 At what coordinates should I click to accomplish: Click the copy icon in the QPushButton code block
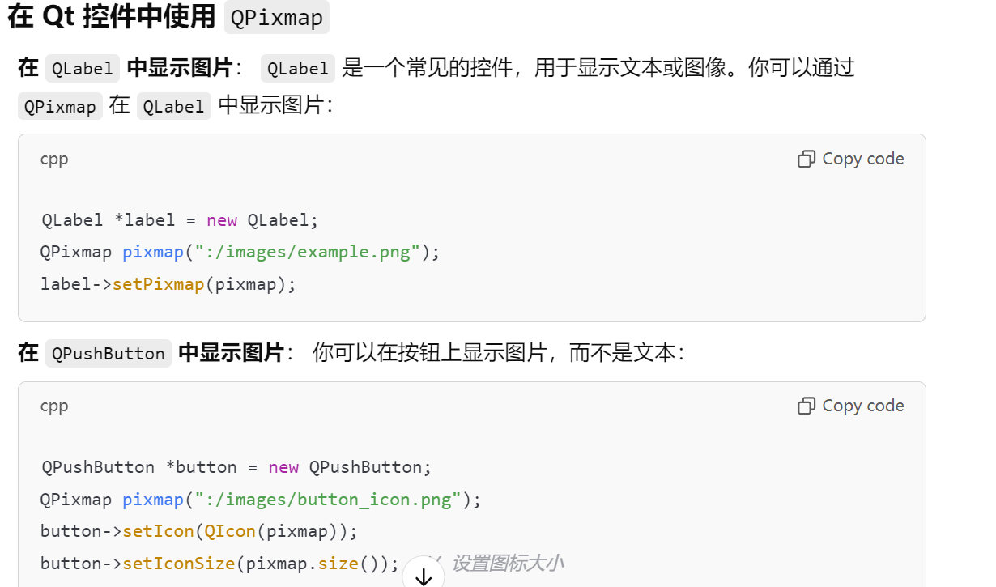click(806, 406)
